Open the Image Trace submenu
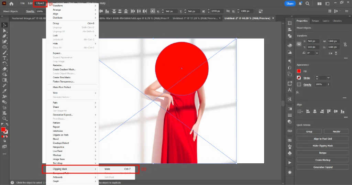 coord(72,159)
